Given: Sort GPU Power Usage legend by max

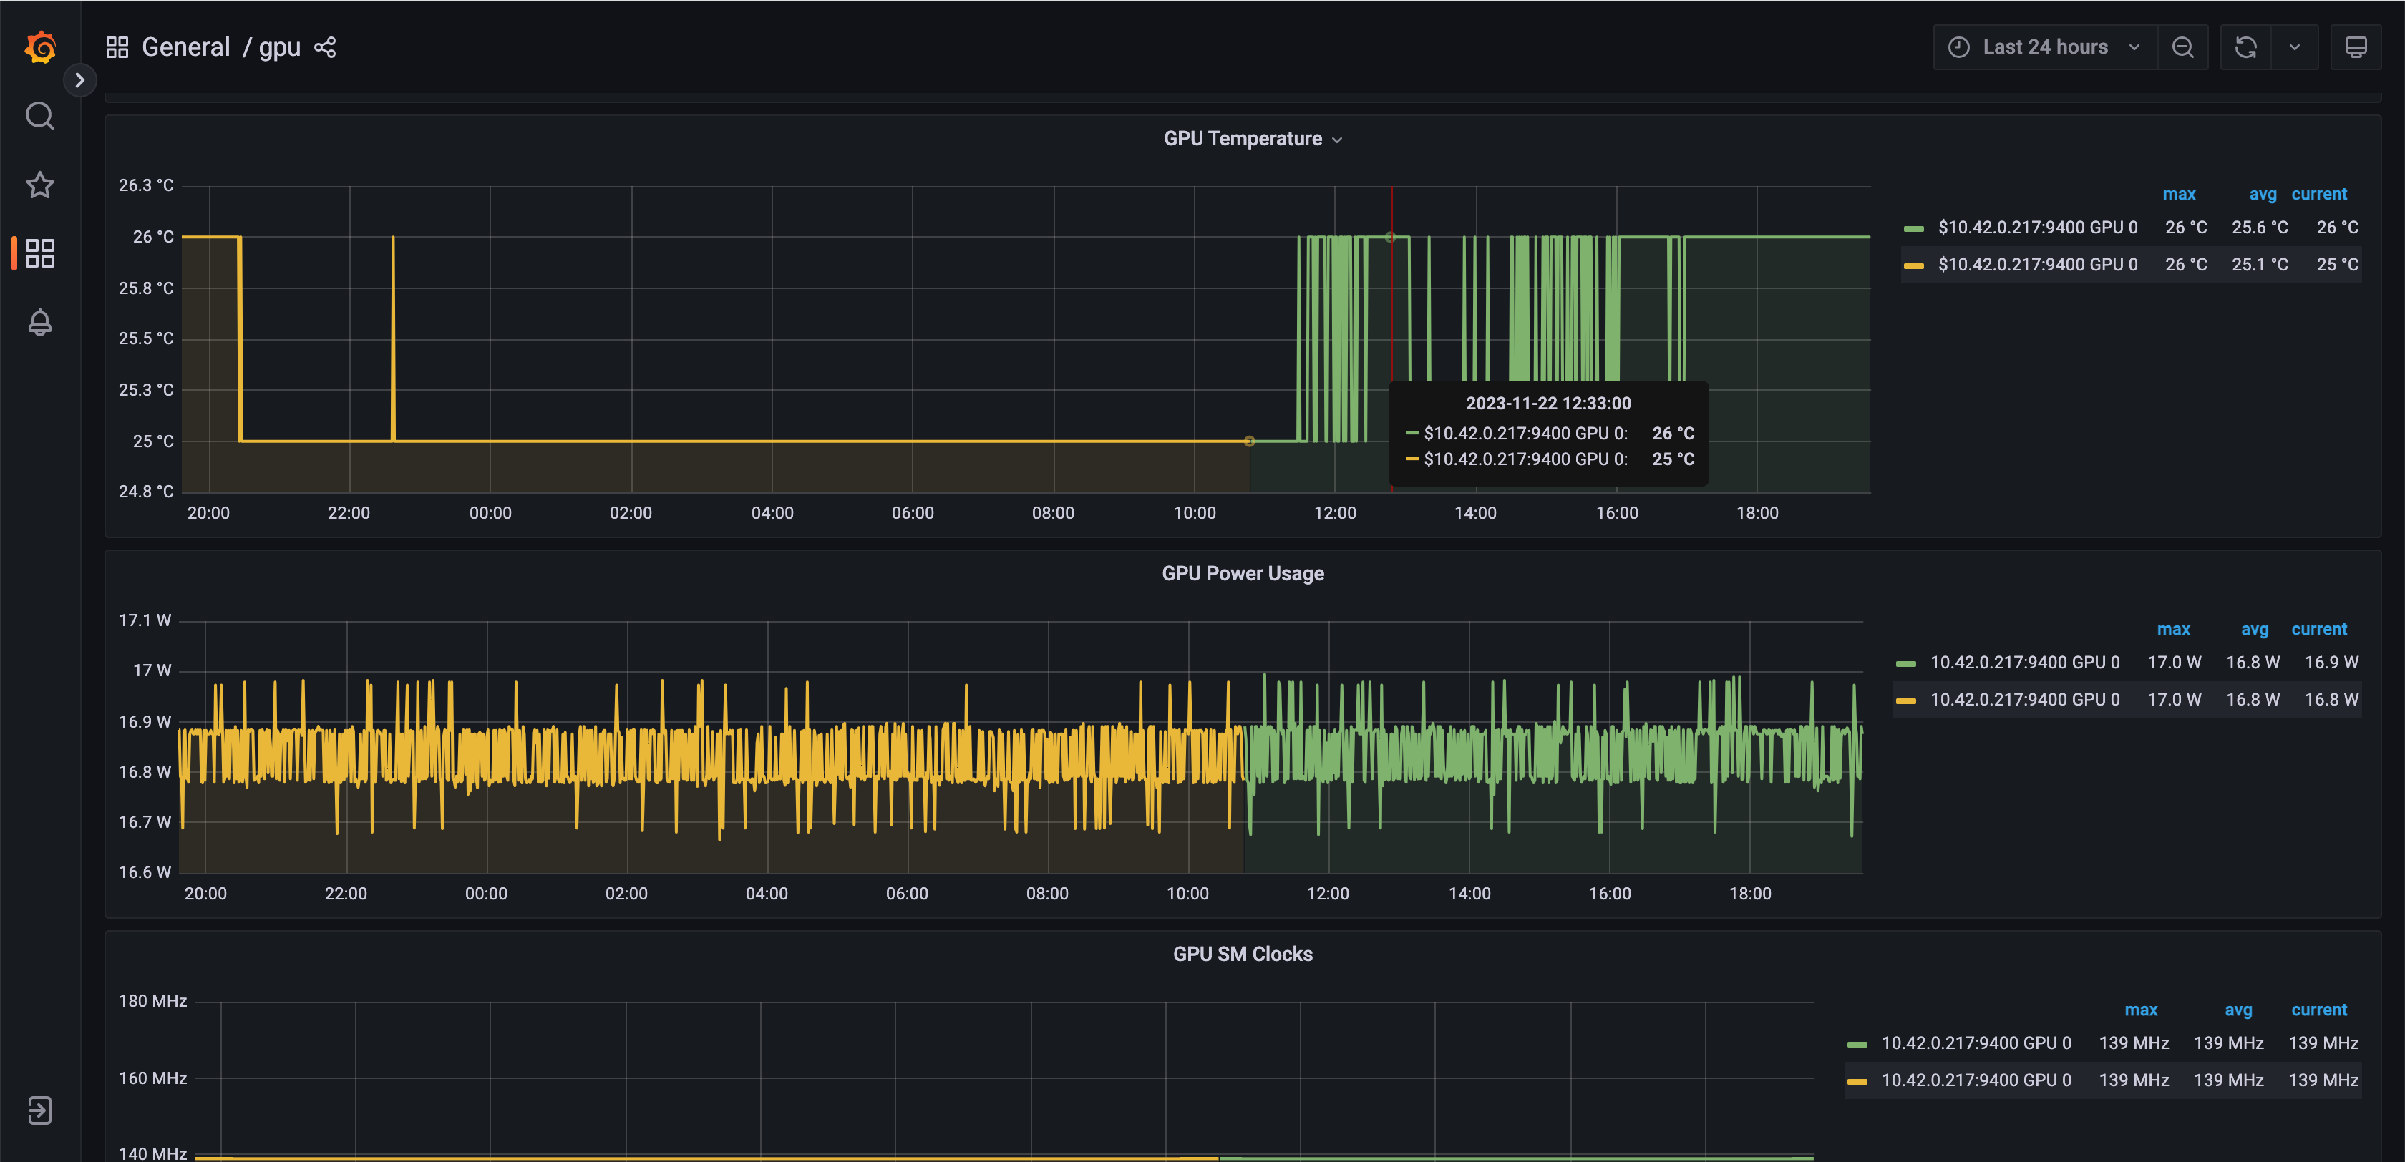Looking at the screenshot, I should 2174,629.
